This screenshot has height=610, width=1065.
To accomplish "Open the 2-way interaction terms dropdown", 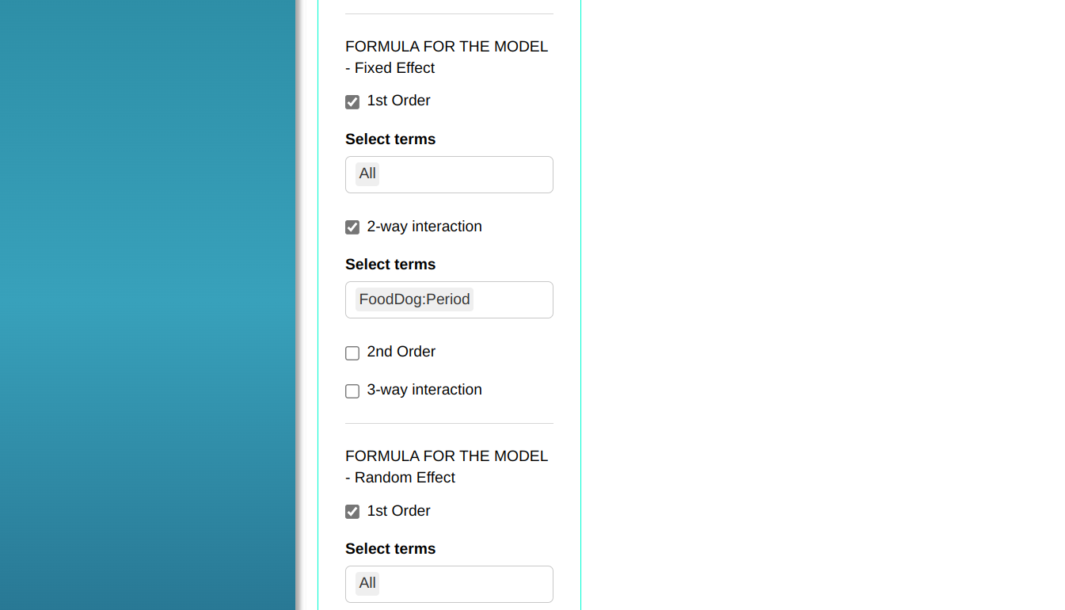I will click(512, 299).
